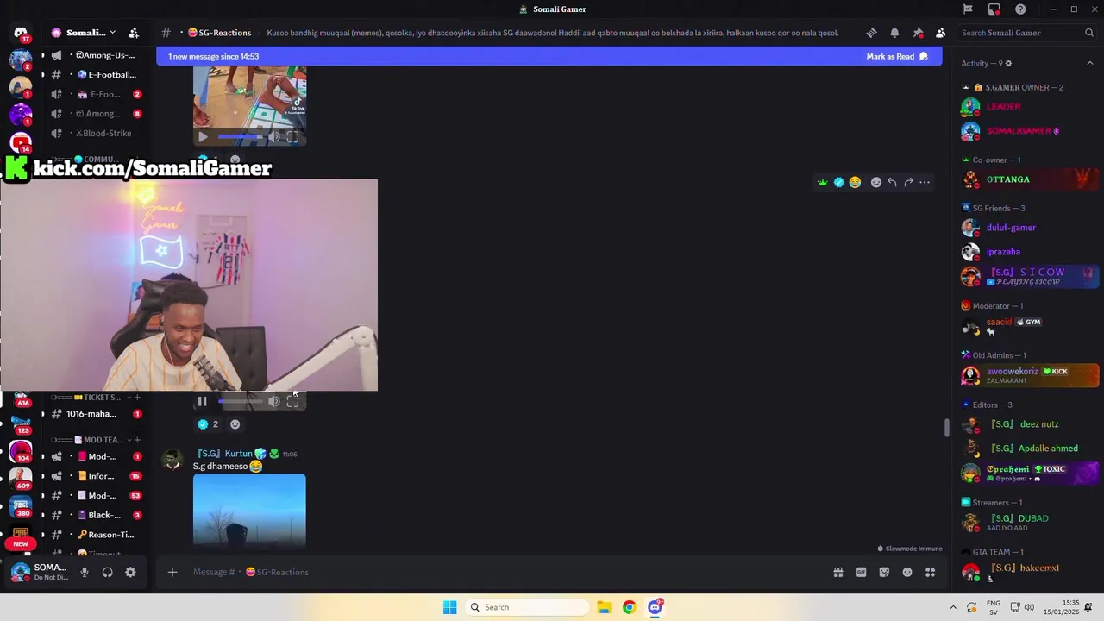Toggle the blue check reaction with count 2

point(208,424)
